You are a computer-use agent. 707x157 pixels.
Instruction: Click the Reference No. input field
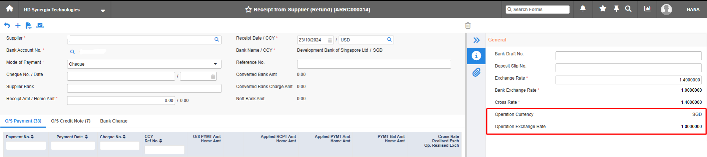coord(374,64)
